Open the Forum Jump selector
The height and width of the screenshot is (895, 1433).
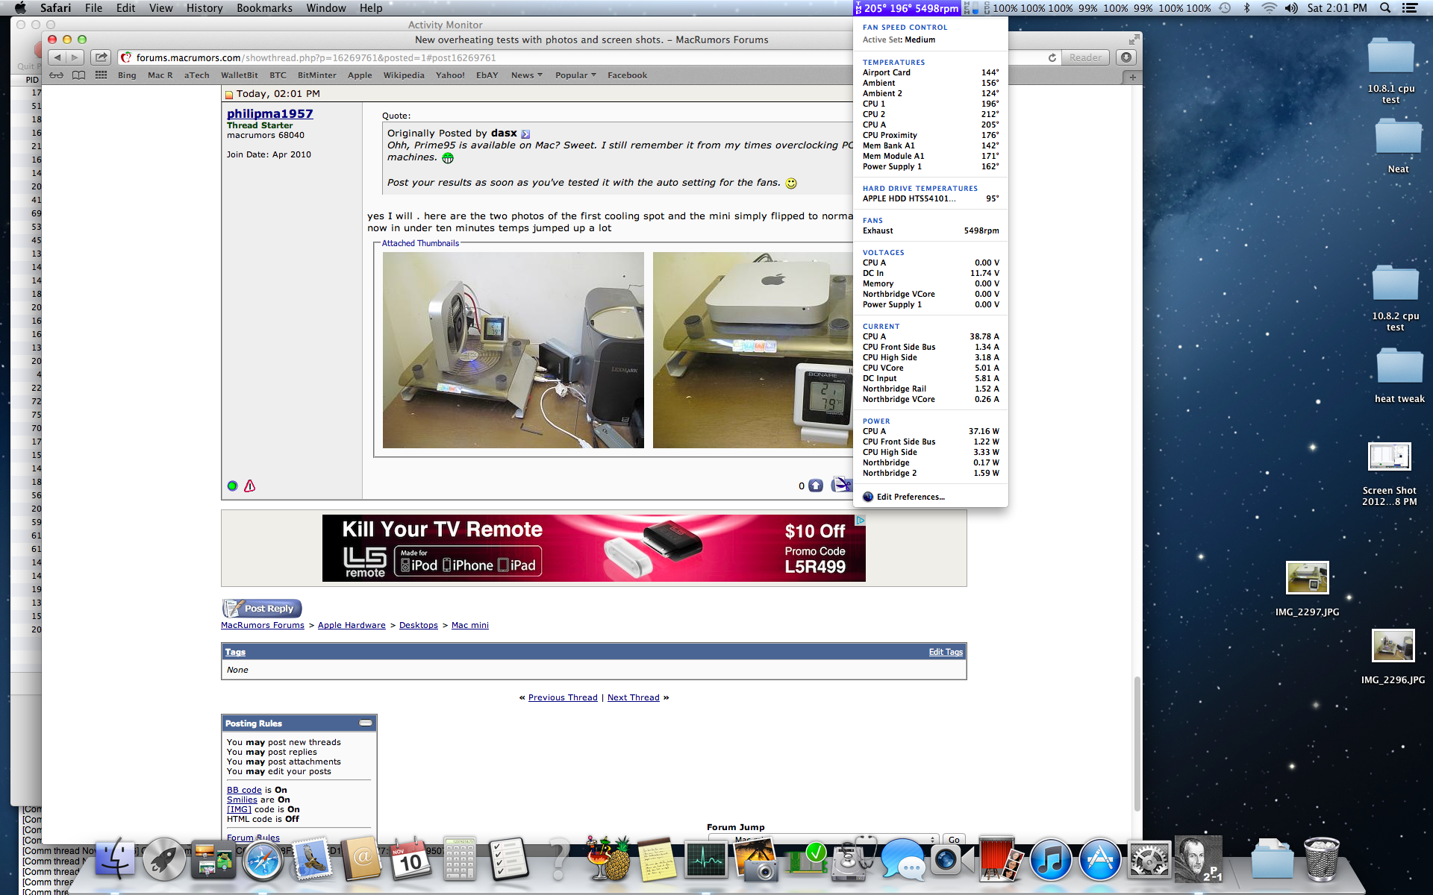(x=823, y=839)
